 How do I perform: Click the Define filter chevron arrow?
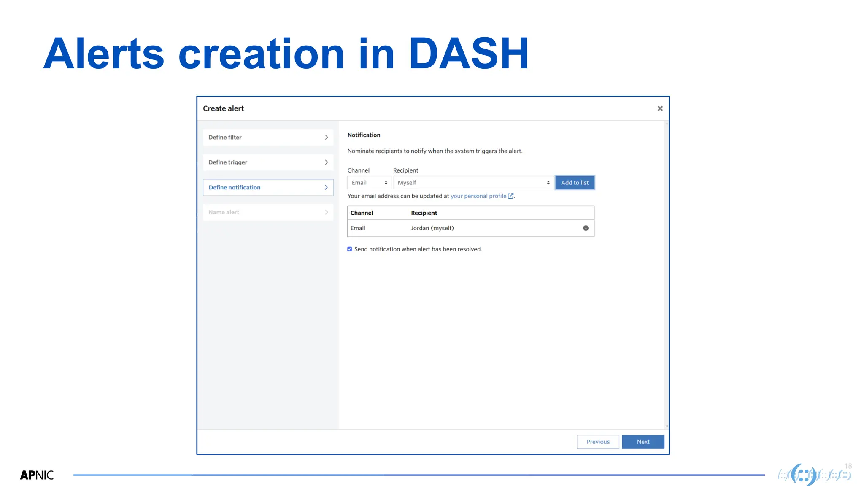coord(326,137)
